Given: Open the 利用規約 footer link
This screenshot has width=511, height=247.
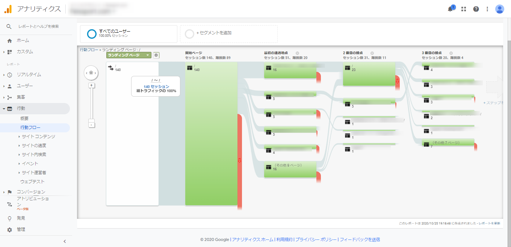Looking at the screenshot, I should pyautogui.click(x=284, y=239).
